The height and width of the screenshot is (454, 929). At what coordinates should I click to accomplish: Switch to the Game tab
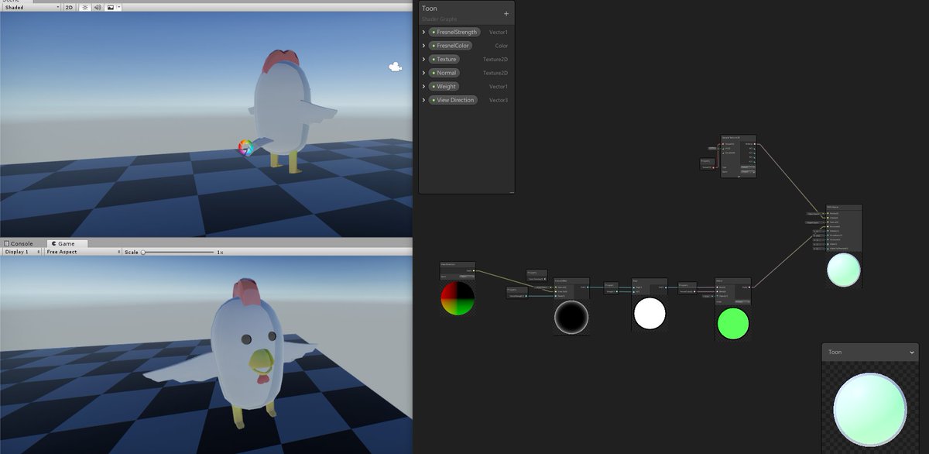click(66, 243)
